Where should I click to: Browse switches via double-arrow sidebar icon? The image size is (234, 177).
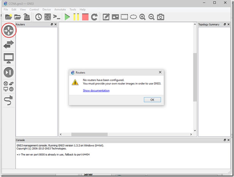pyautogui.click(x=9, y=44)
